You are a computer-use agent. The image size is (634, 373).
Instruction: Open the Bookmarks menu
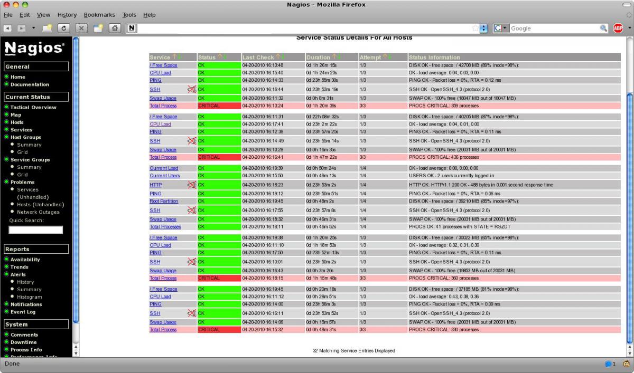pos(99,15)
